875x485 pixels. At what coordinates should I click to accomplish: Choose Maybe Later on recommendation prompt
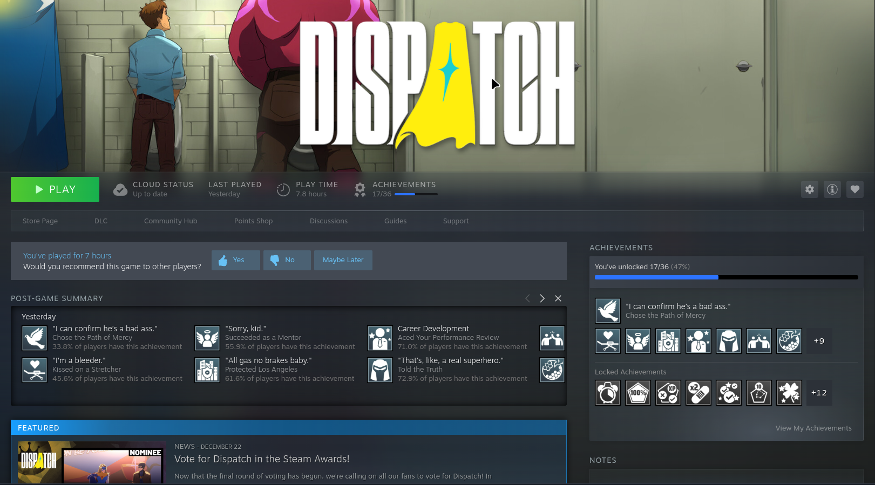pyautogui.click(x=343, y=260)
